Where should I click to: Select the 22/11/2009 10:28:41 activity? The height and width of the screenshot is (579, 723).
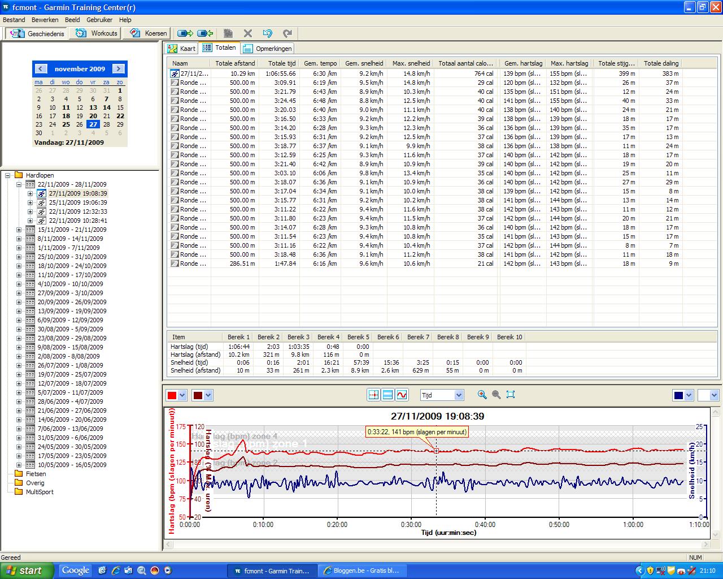(78, 221)
